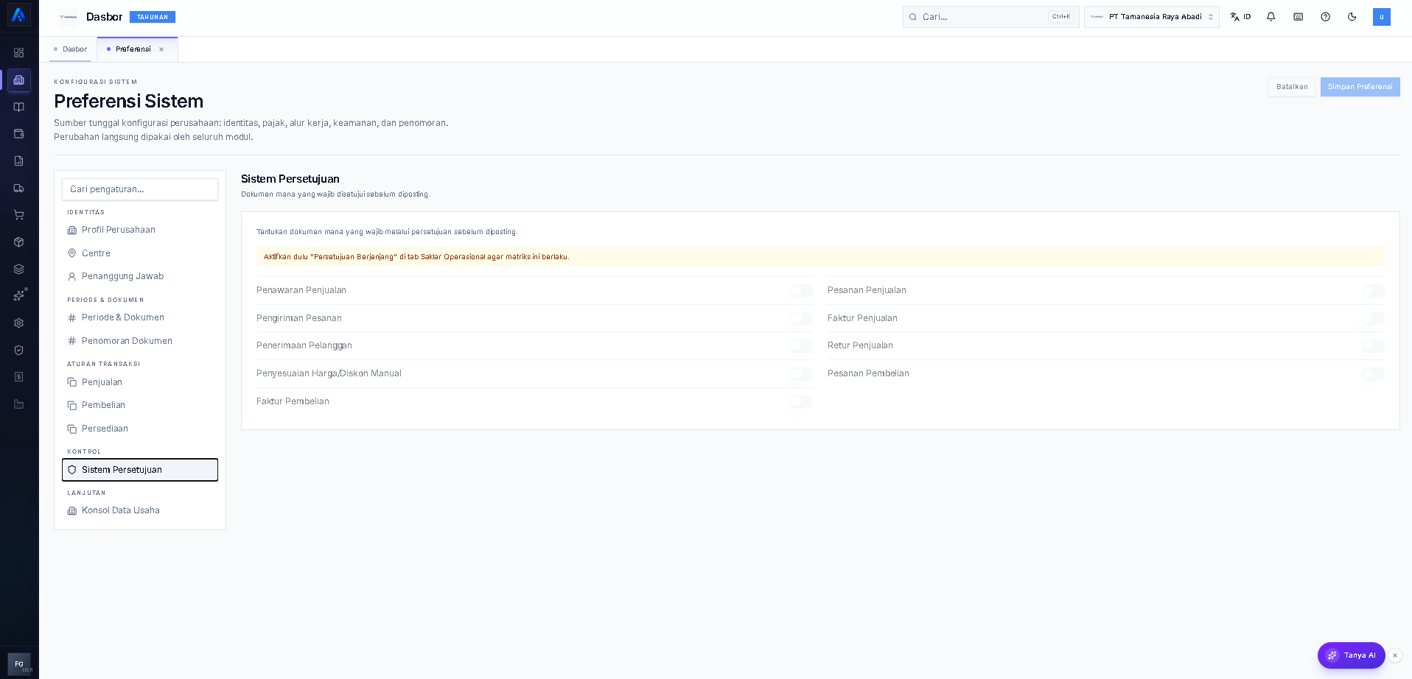Image resolution: width=1412 pixels, height=679 pixels.
Task: Open the dollar receipt icon in sidebar
Action: click(x=19, y=377)
